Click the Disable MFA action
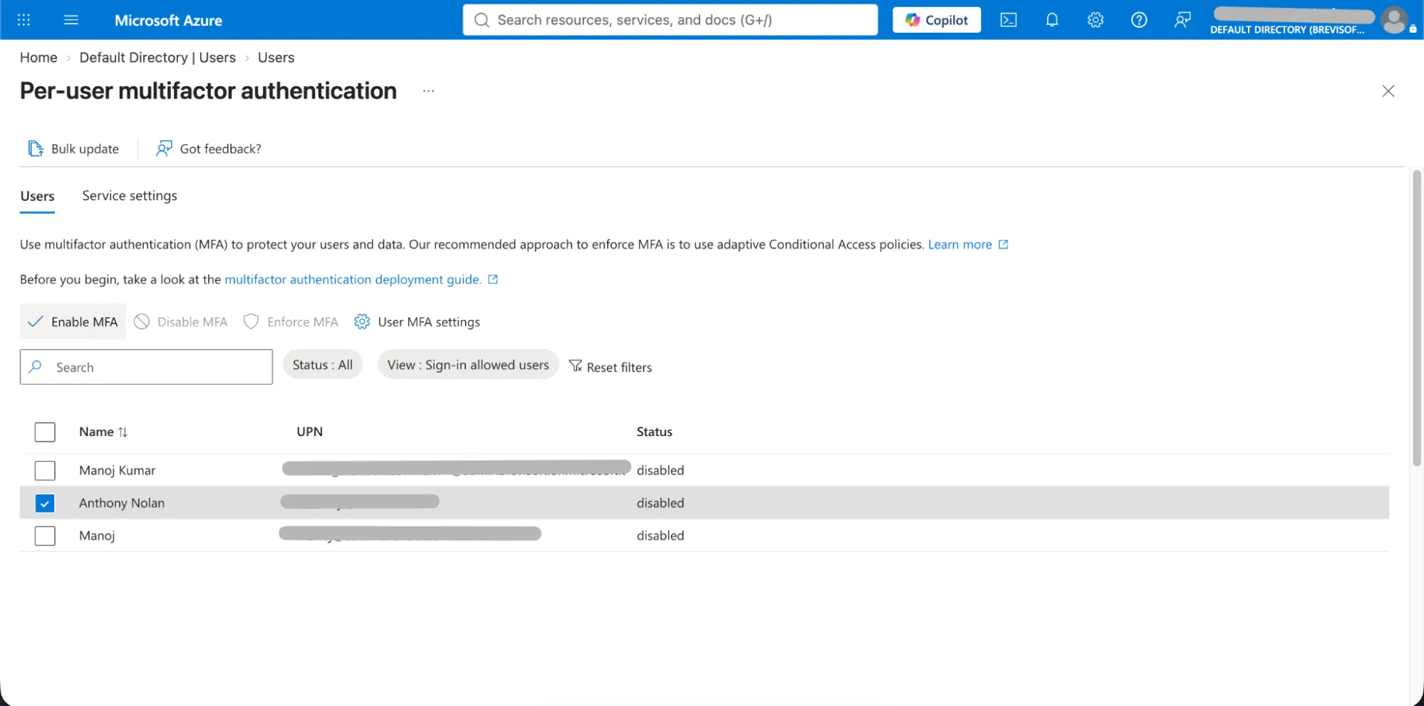 click(x=181, y=322)
